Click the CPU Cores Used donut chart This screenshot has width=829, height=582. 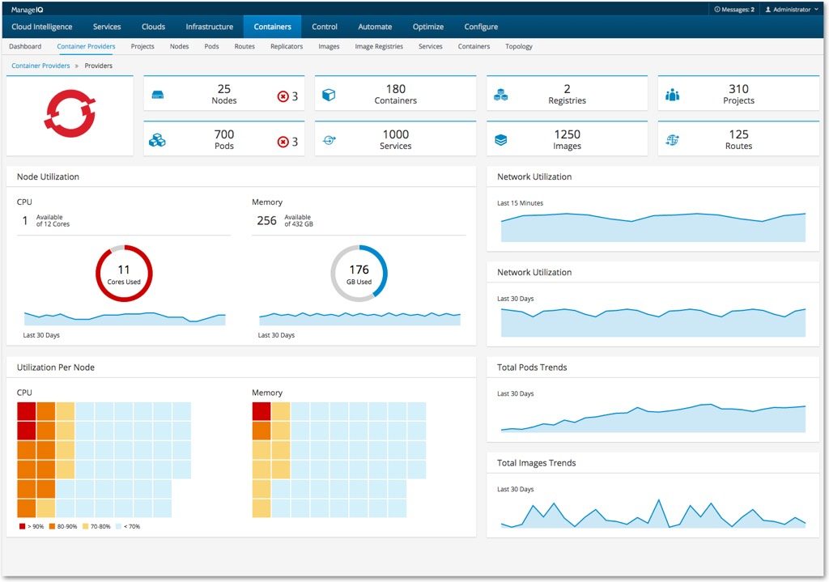(123, 273)
